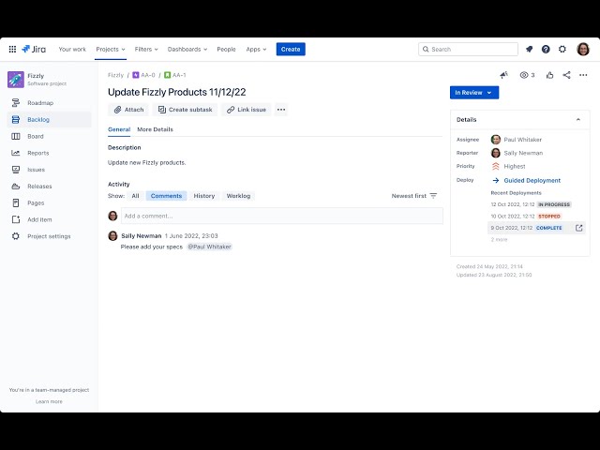This screenshot has height=450, width=600.
Task: Open People menu item
Action: [226, 49]
